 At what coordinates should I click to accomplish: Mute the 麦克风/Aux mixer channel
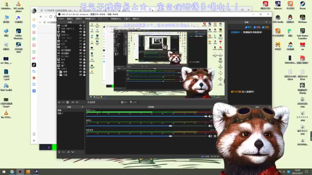pyautogui.click(x=210, y=116)
